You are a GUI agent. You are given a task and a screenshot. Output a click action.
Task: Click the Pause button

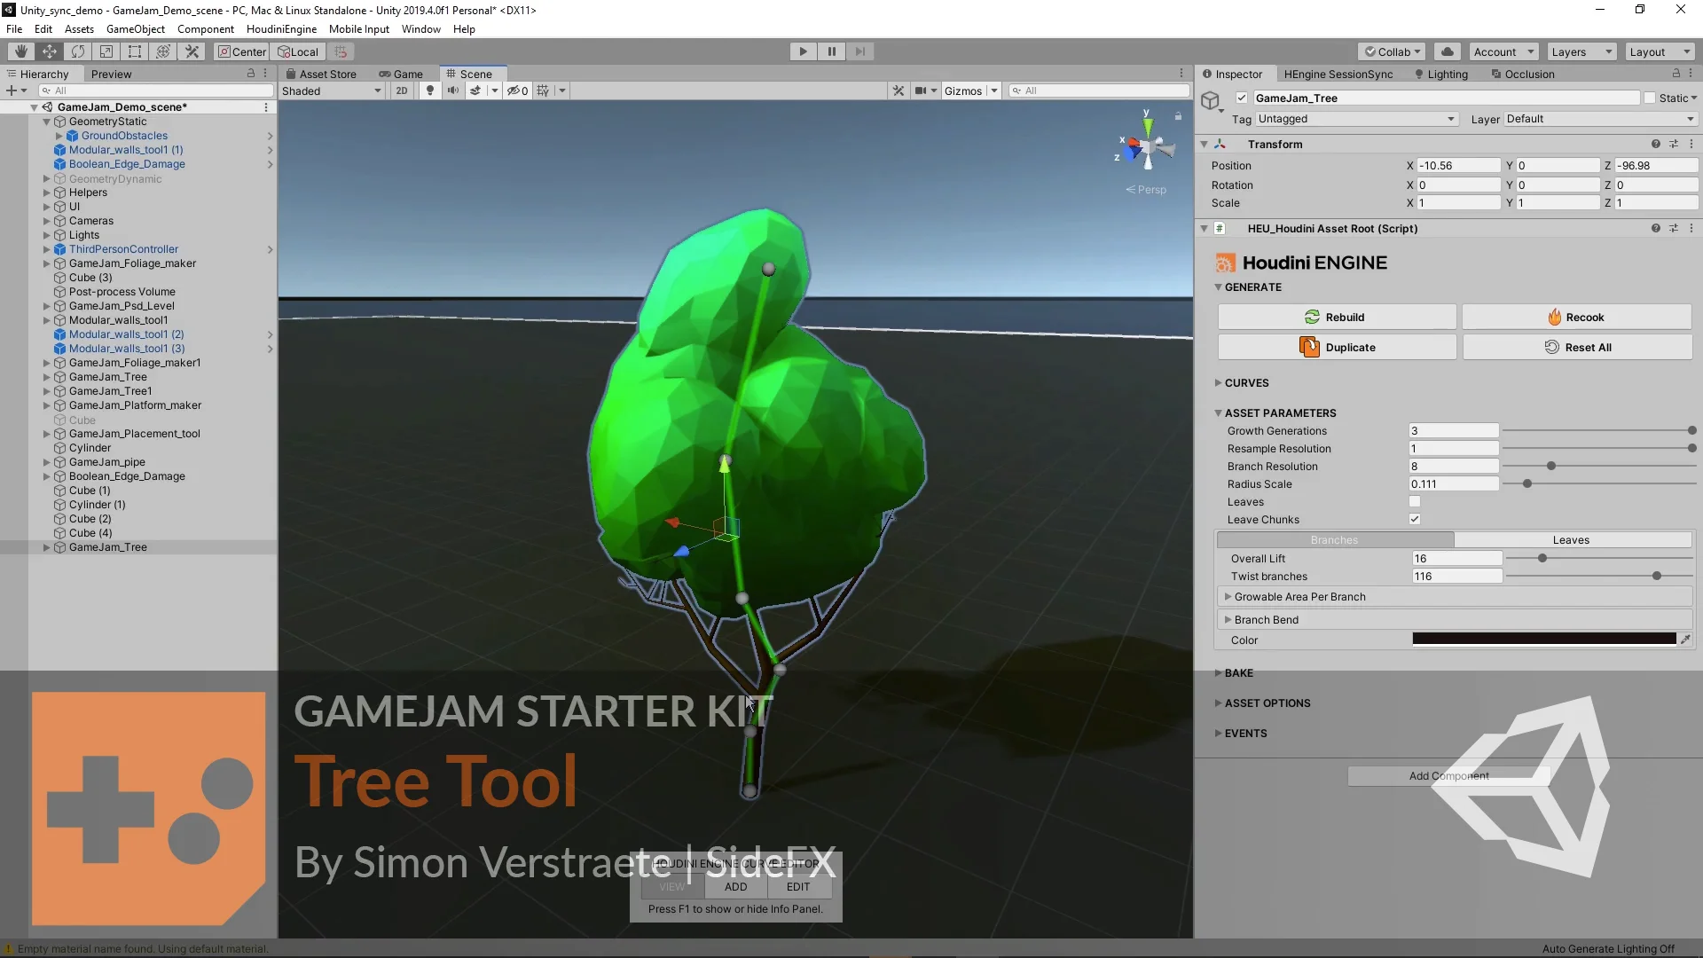(831, 51)
